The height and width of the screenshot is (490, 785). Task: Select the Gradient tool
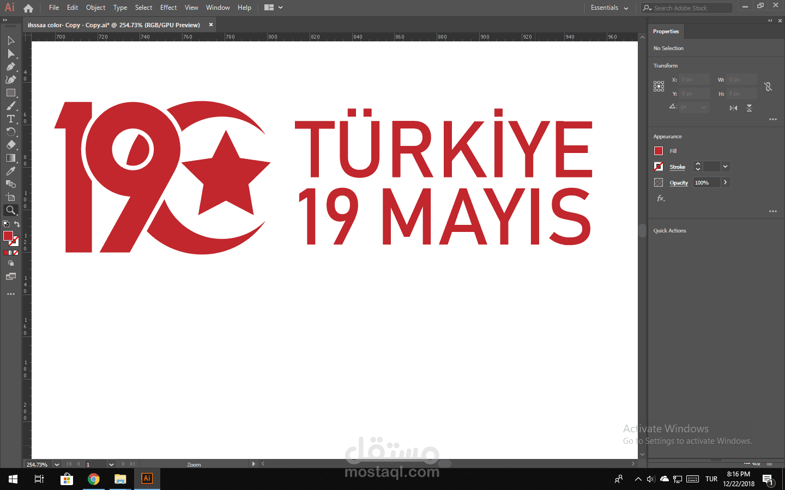(x=11, y=158)
